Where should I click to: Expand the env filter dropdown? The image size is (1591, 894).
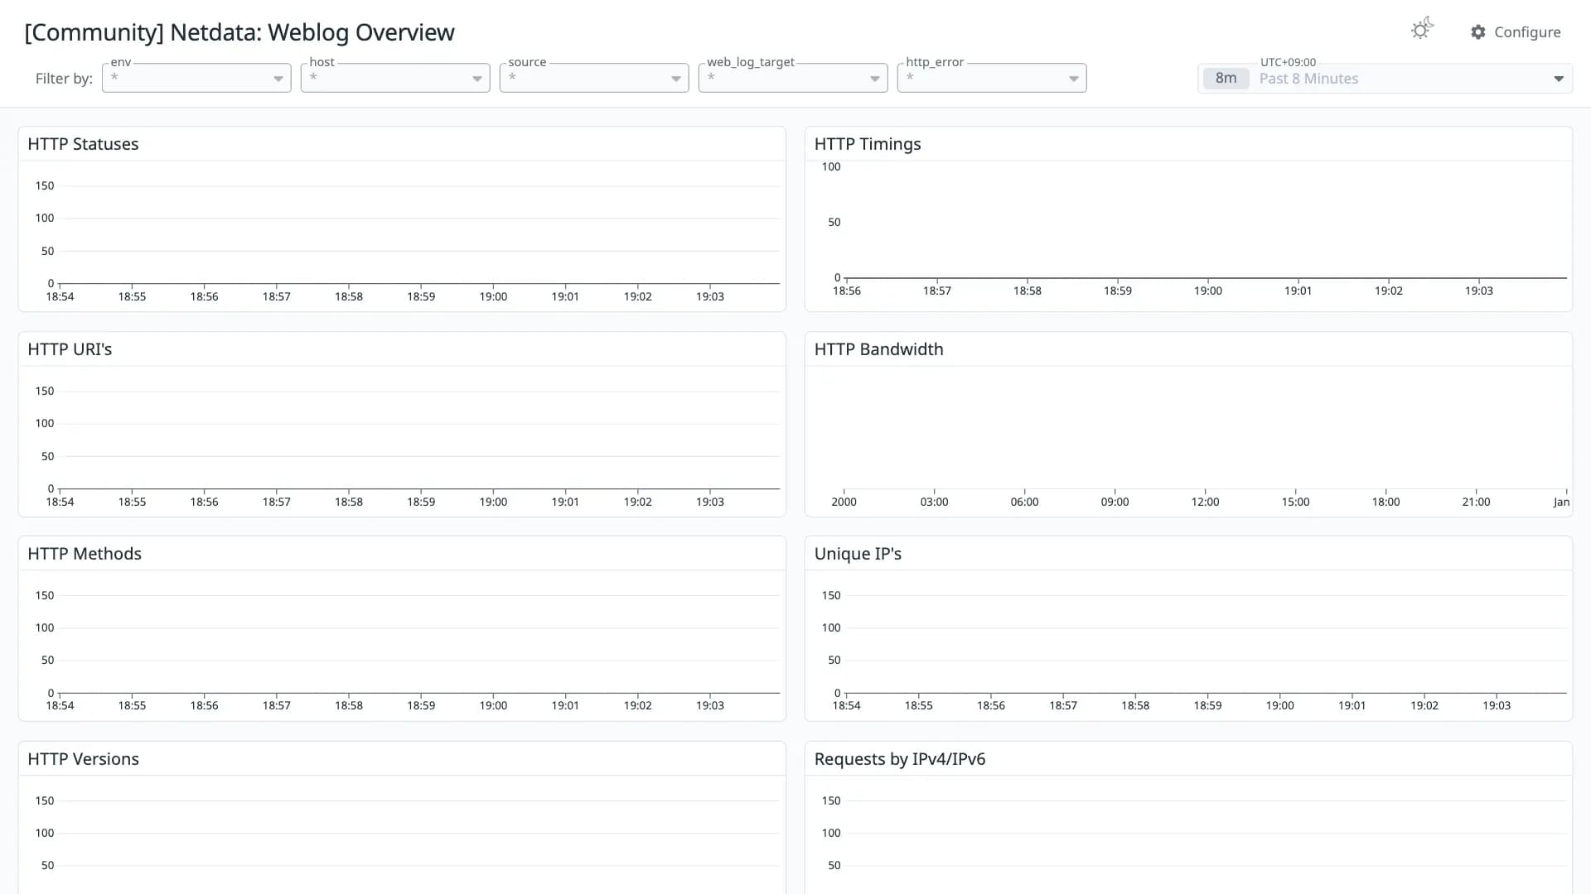pyautogui.click(x=196, y=78)
